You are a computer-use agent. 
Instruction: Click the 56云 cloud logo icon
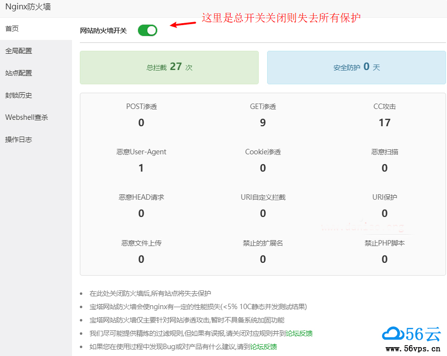coord(393,334)
